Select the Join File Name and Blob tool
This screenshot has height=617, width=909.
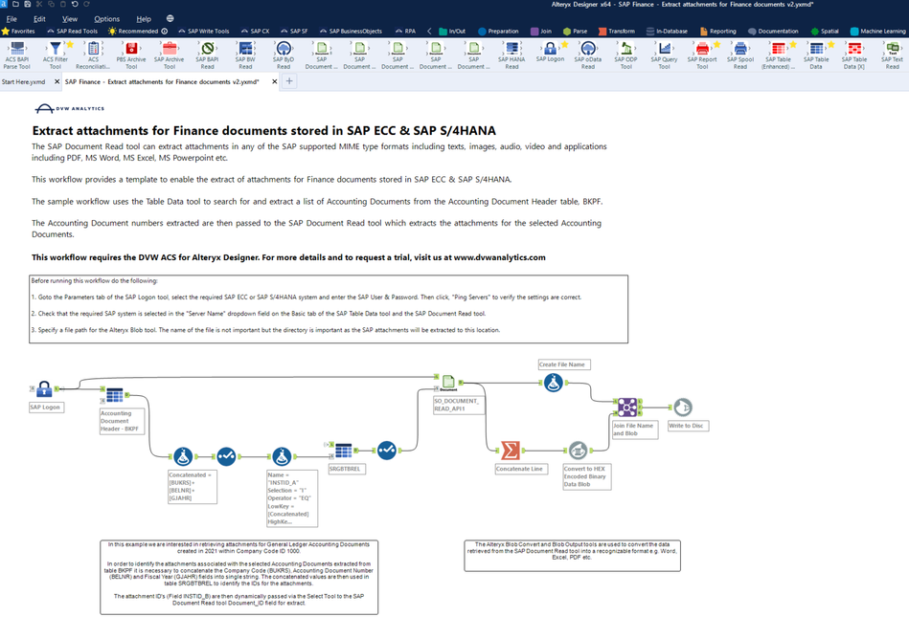click(626, 407)
